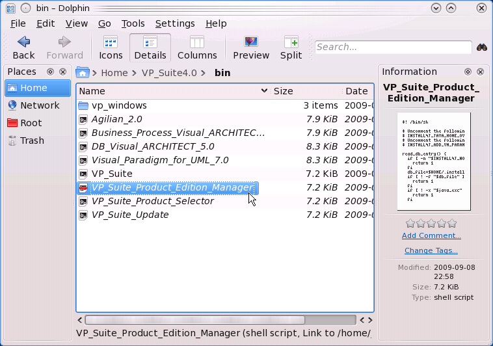Sort by Size column header
Screen dimensions: 493x346
click(306, 91)
